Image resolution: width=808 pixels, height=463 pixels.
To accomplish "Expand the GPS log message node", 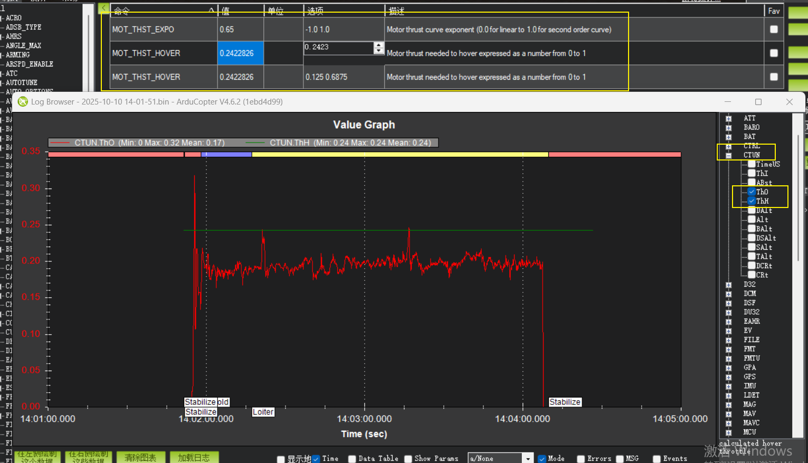I will 729,377.
